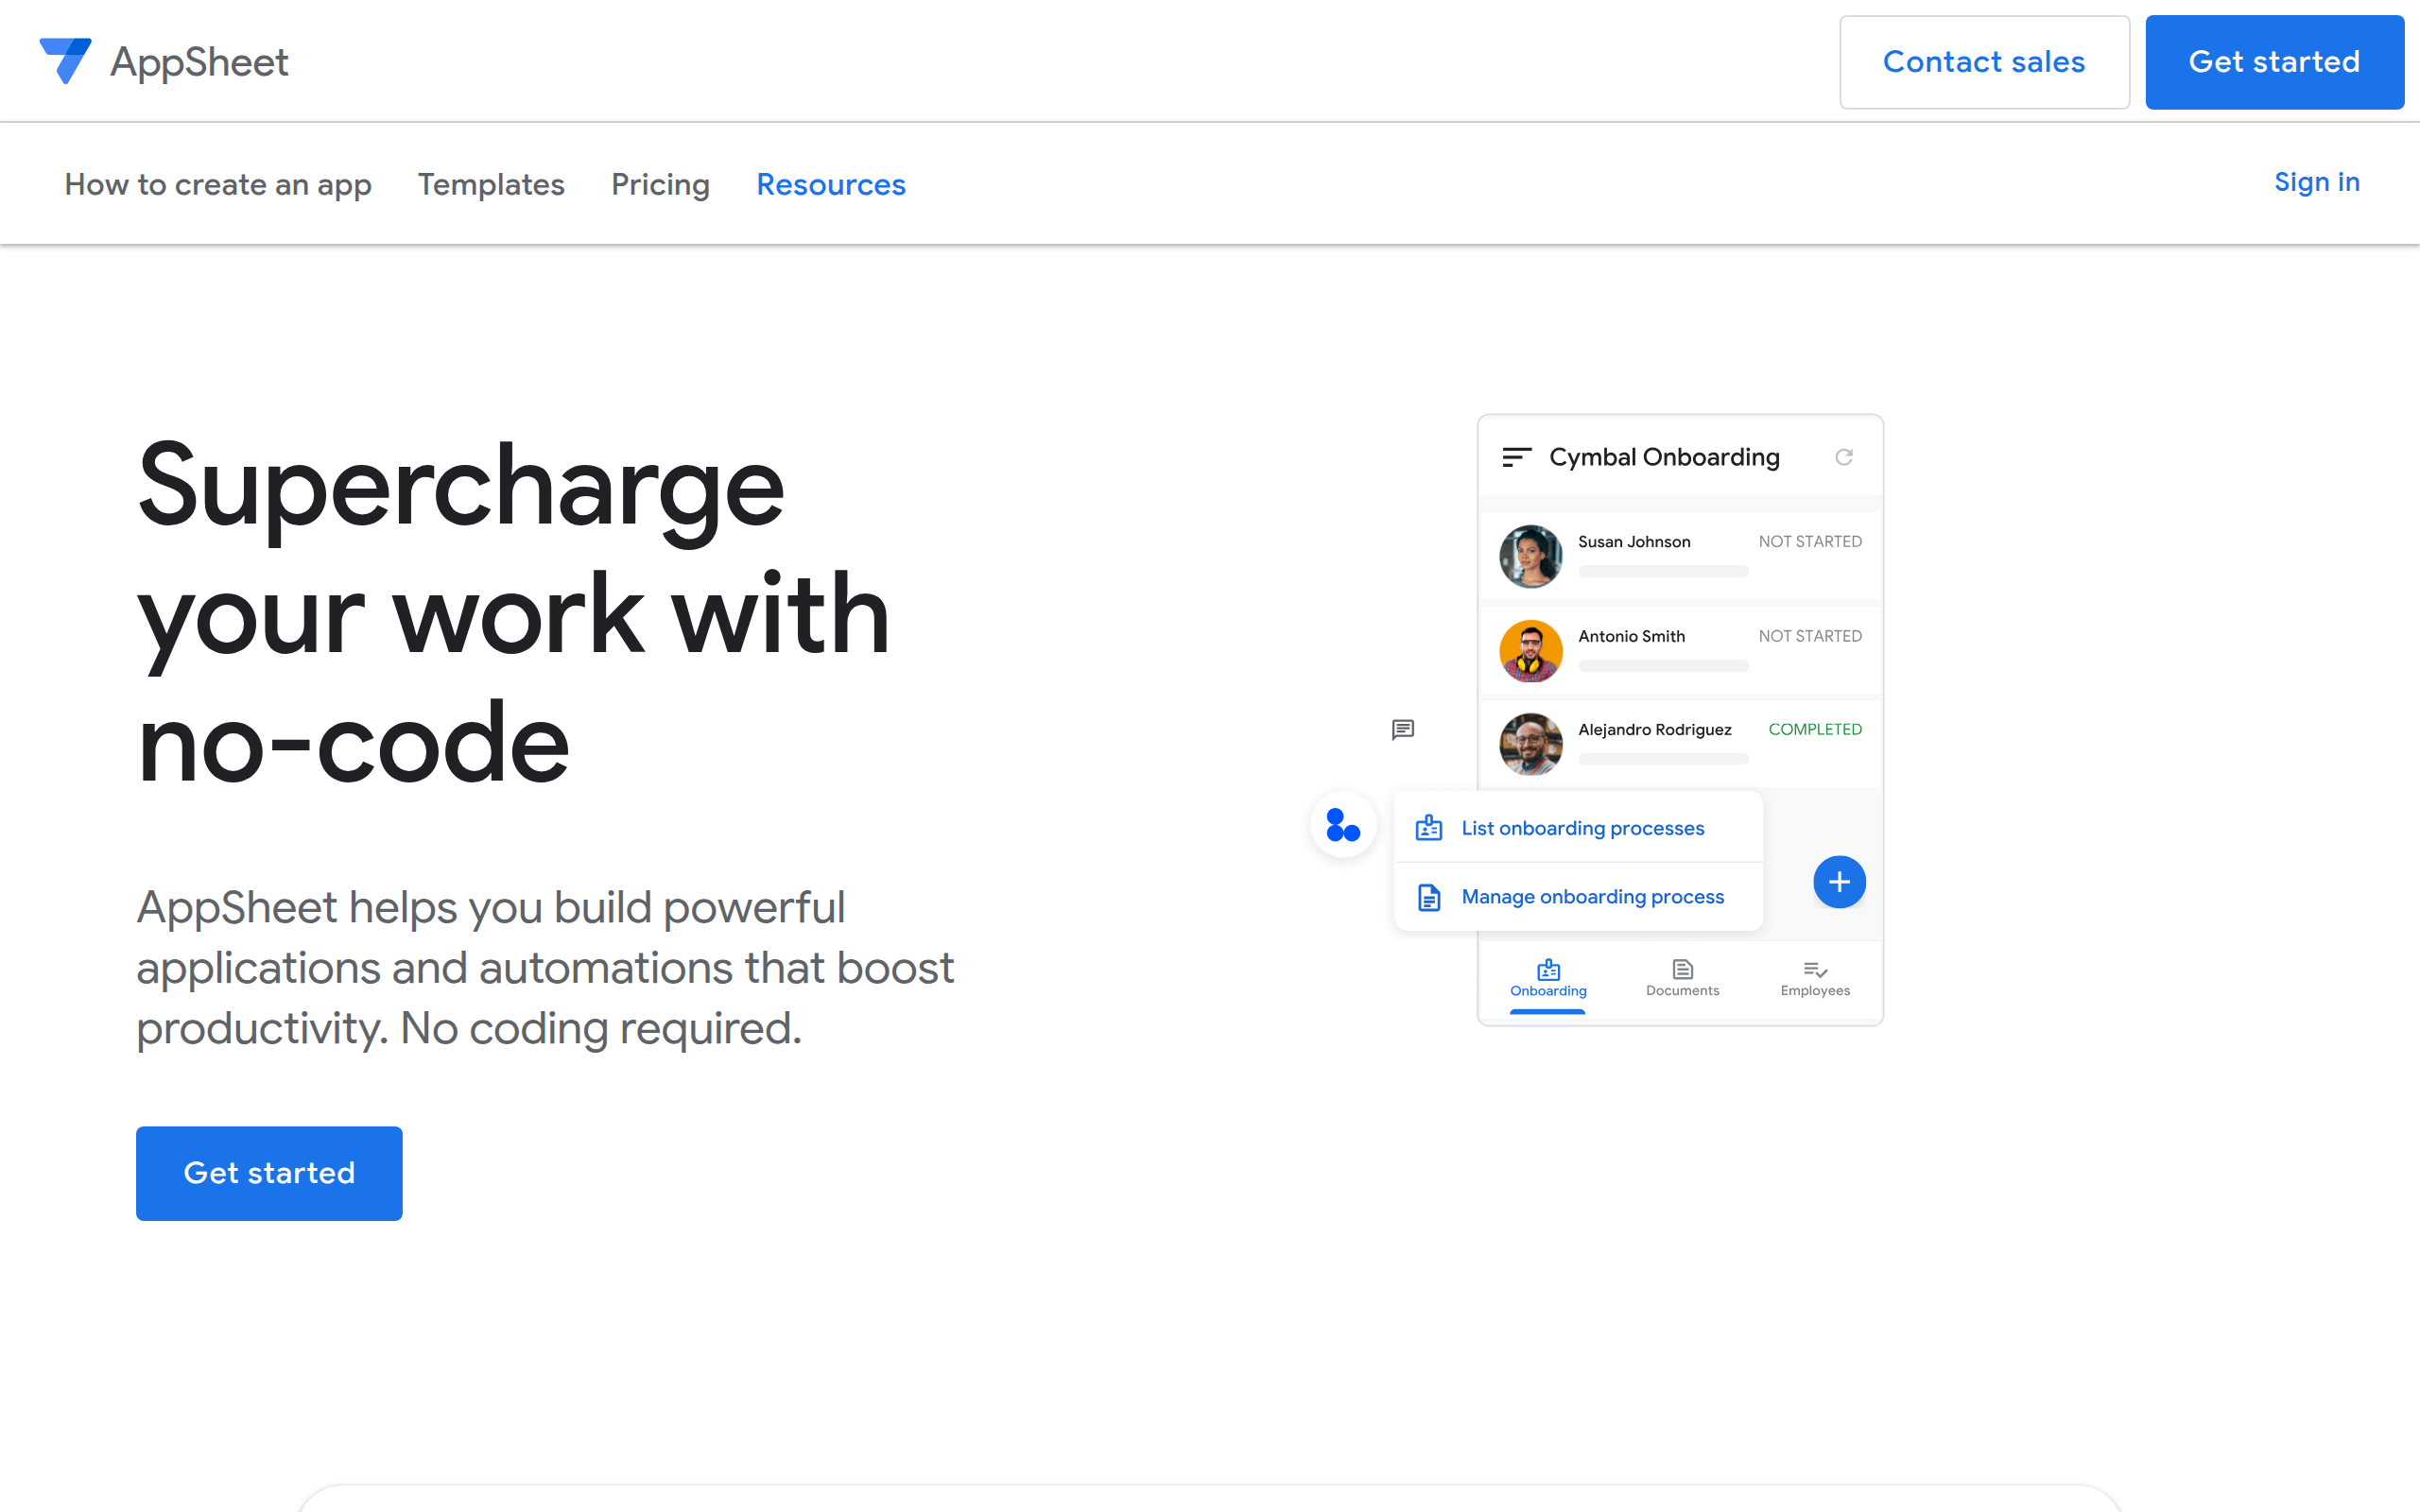2420x1512 pixels.
Task: Click Alejandro Rodriguez's avatar photo
Action: click(x=1530, y=744)
